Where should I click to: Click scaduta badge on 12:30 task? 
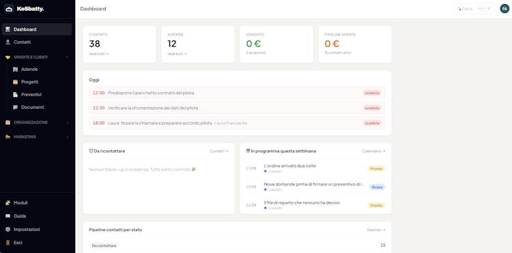372,108
